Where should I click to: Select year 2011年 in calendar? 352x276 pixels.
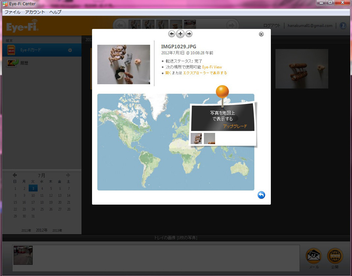coord(26,231)
